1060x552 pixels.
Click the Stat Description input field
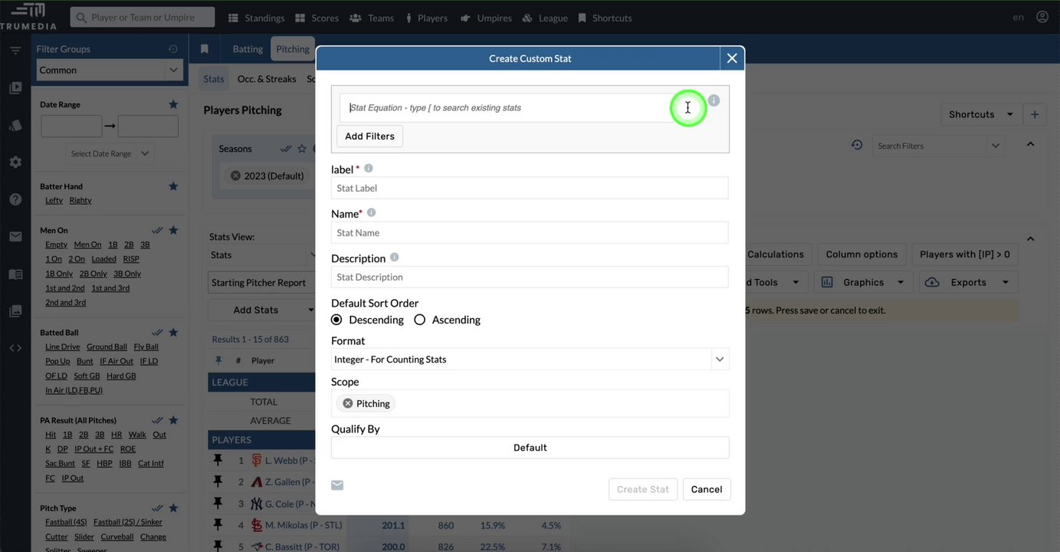530,277
